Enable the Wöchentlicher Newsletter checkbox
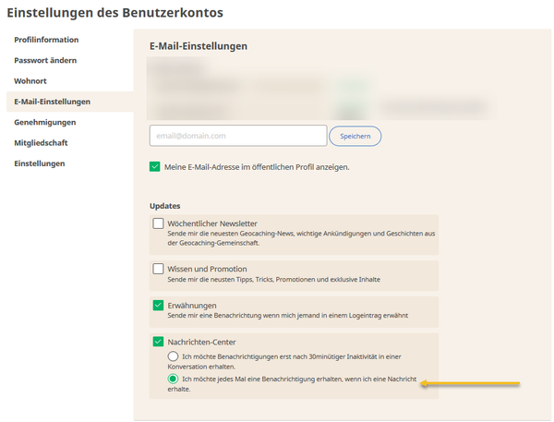The height and width of the screenshot is (422, 554). point(158,223)
